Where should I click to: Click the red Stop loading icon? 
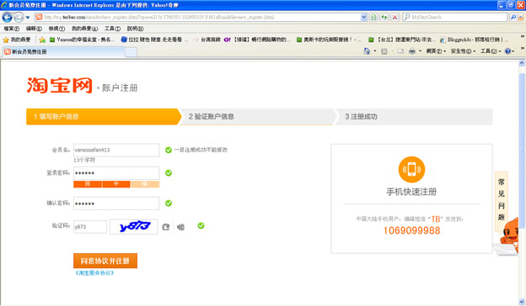click(394, 17)
